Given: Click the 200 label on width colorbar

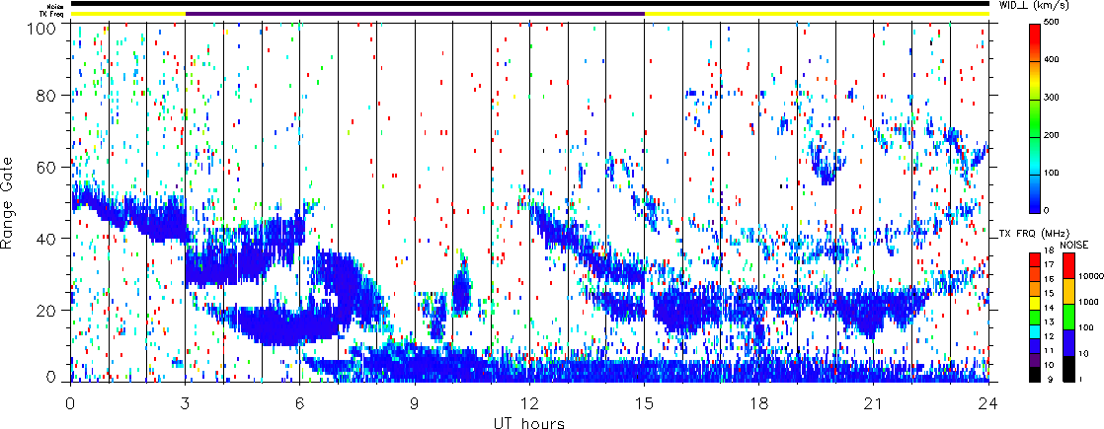Looking at the screenshot, I should (x=1052, y=136).
